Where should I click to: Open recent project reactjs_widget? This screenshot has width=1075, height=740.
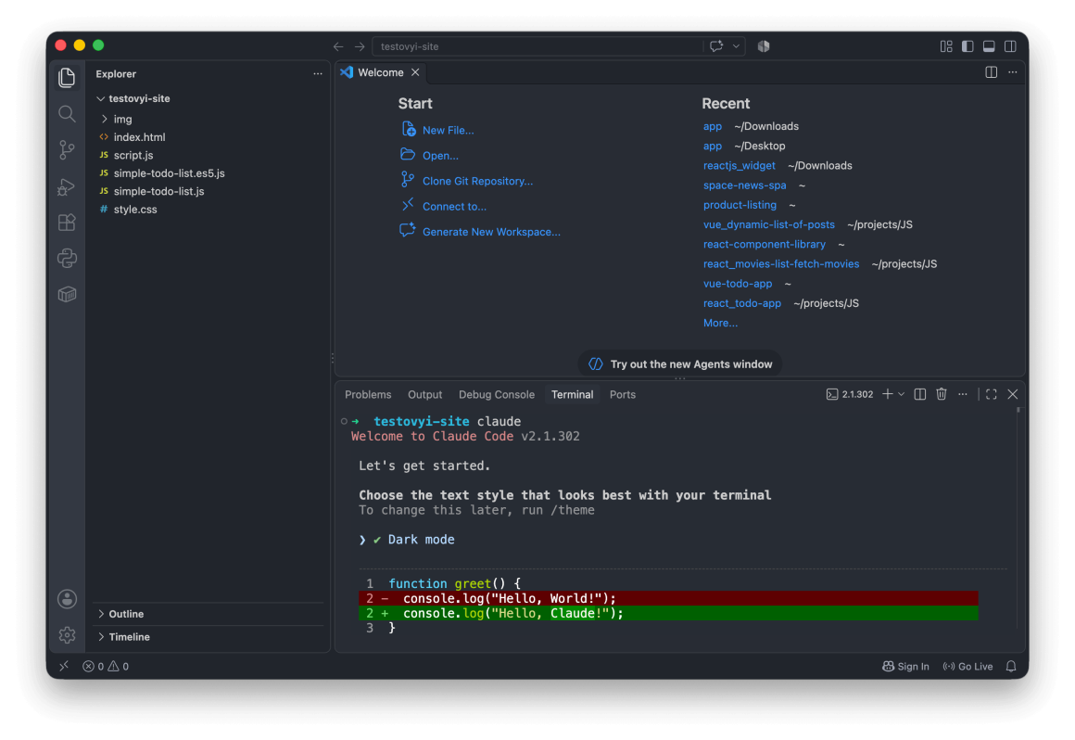[740, 165]
